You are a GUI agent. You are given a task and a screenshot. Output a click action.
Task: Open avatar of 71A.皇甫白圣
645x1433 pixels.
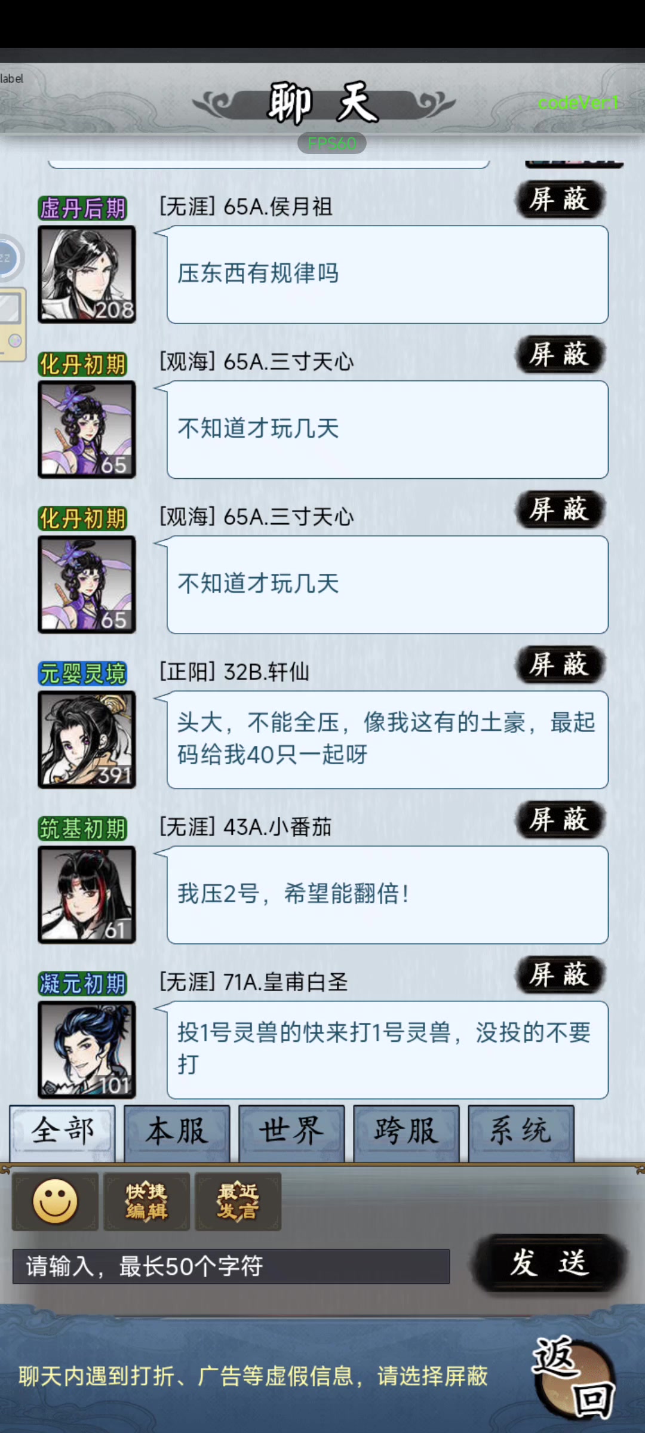coord(87,1050)
